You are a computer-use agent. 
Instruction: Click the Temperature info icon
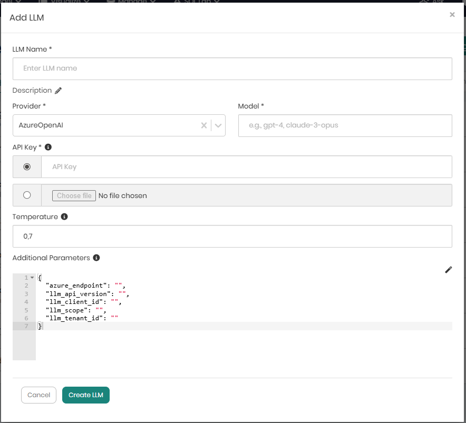point(64,216)
